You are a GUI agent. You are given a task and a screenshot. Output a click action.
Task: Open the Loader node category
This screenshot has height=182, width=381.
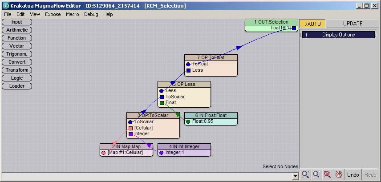[17, 86]
